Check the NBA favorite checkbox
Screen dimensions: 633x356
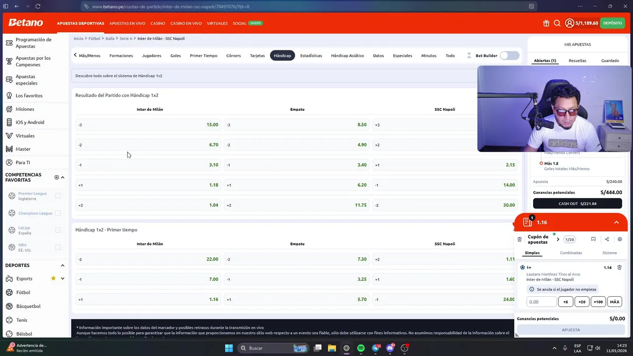(x=58, y=247)
